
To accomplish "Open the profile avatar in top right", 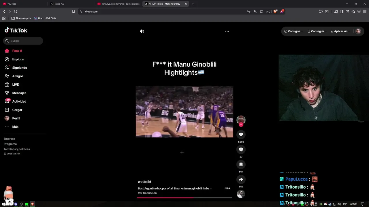I will coord(358,31).
